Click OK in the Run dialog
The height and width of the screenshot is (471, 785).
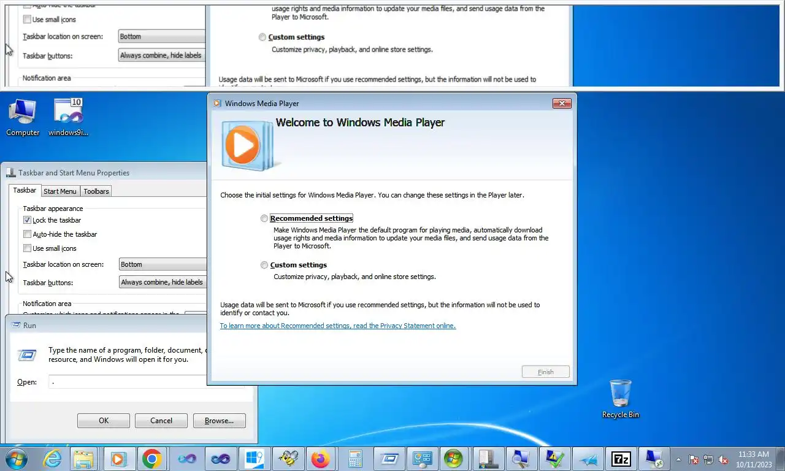104,421
